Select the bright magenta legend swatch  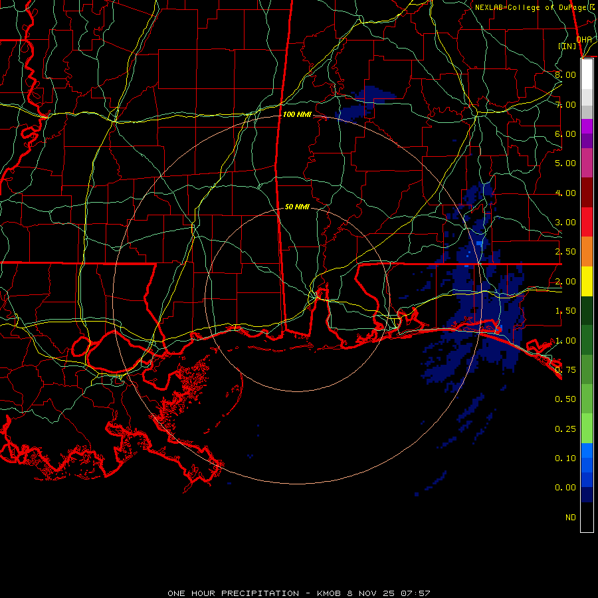pyautogui.click(x=587, y=126)
